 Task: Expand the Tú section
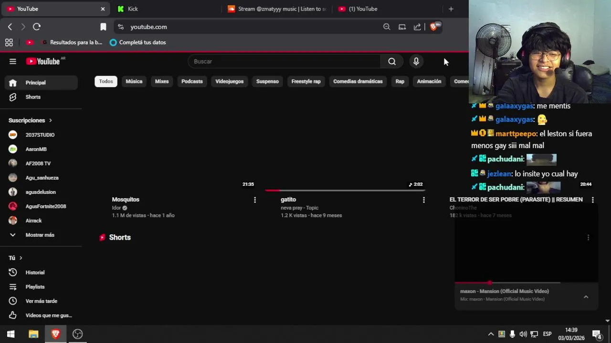[16, 258]
